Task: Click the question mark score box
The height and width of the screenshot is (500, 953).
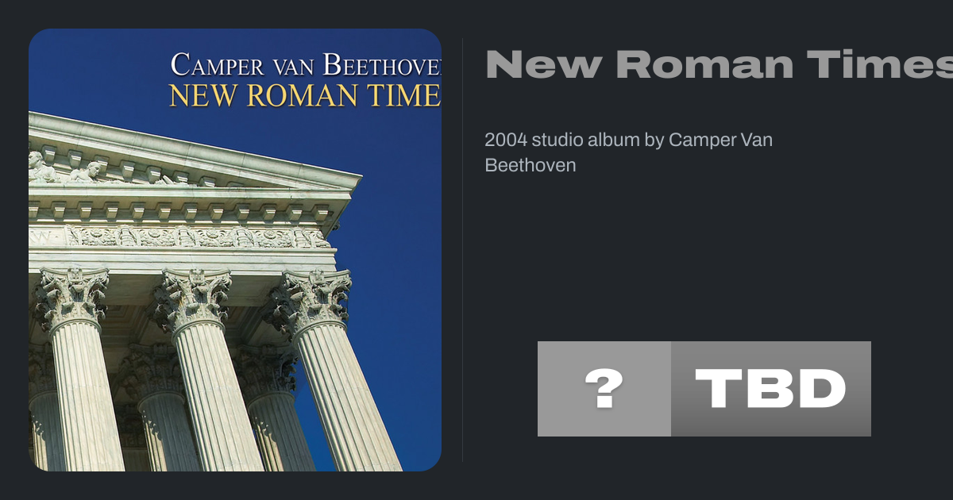Action: [604, 389]
